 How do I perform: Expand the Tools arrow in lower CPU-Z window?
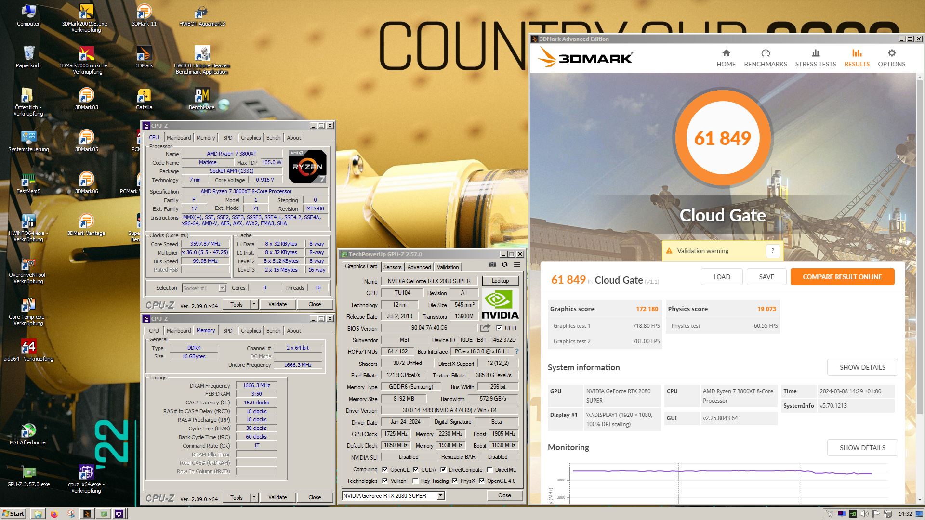[254, 497]
